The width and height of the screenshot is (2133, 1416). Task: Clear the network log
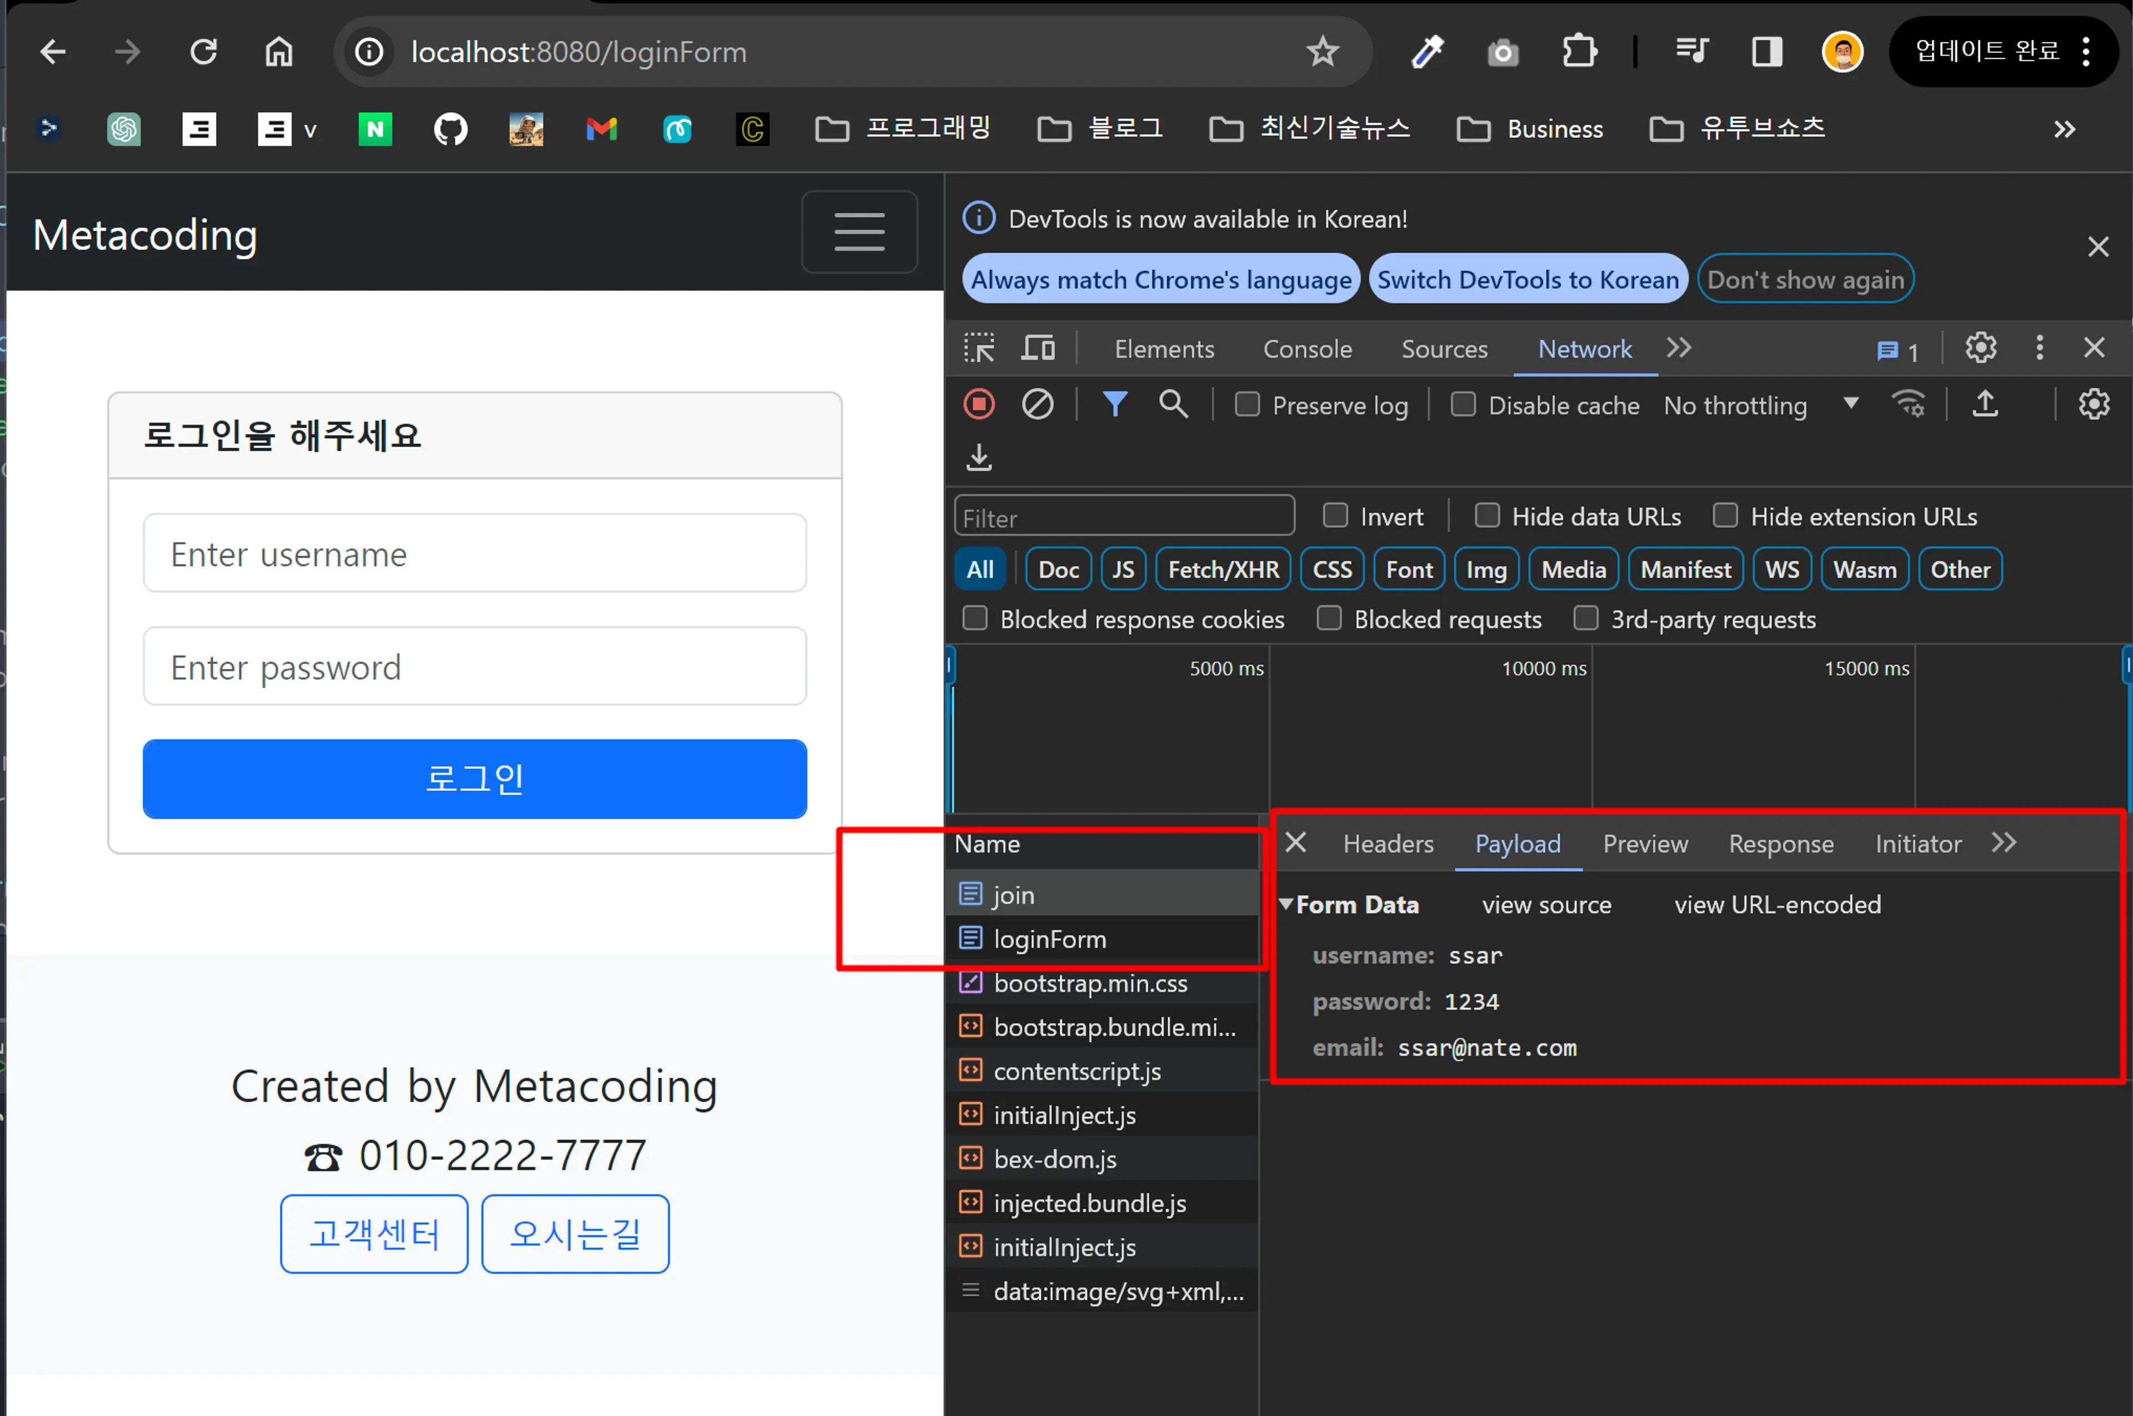coord(1038,404)
